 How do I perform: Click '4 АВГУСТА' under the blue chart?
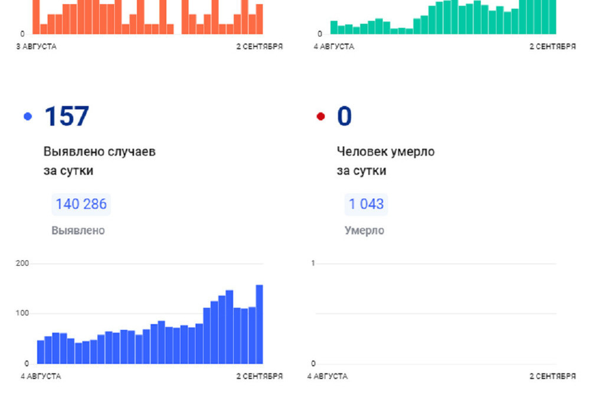point(41,376)
